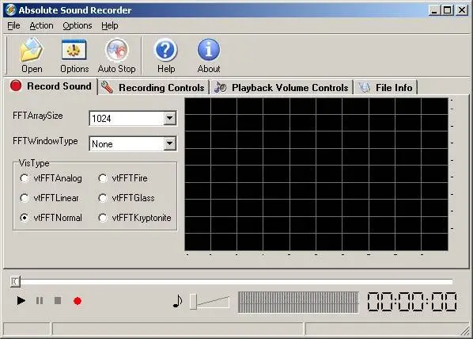Click the FFTWindowType label
Screen dimensions: 473x339
tap(45, 141)
